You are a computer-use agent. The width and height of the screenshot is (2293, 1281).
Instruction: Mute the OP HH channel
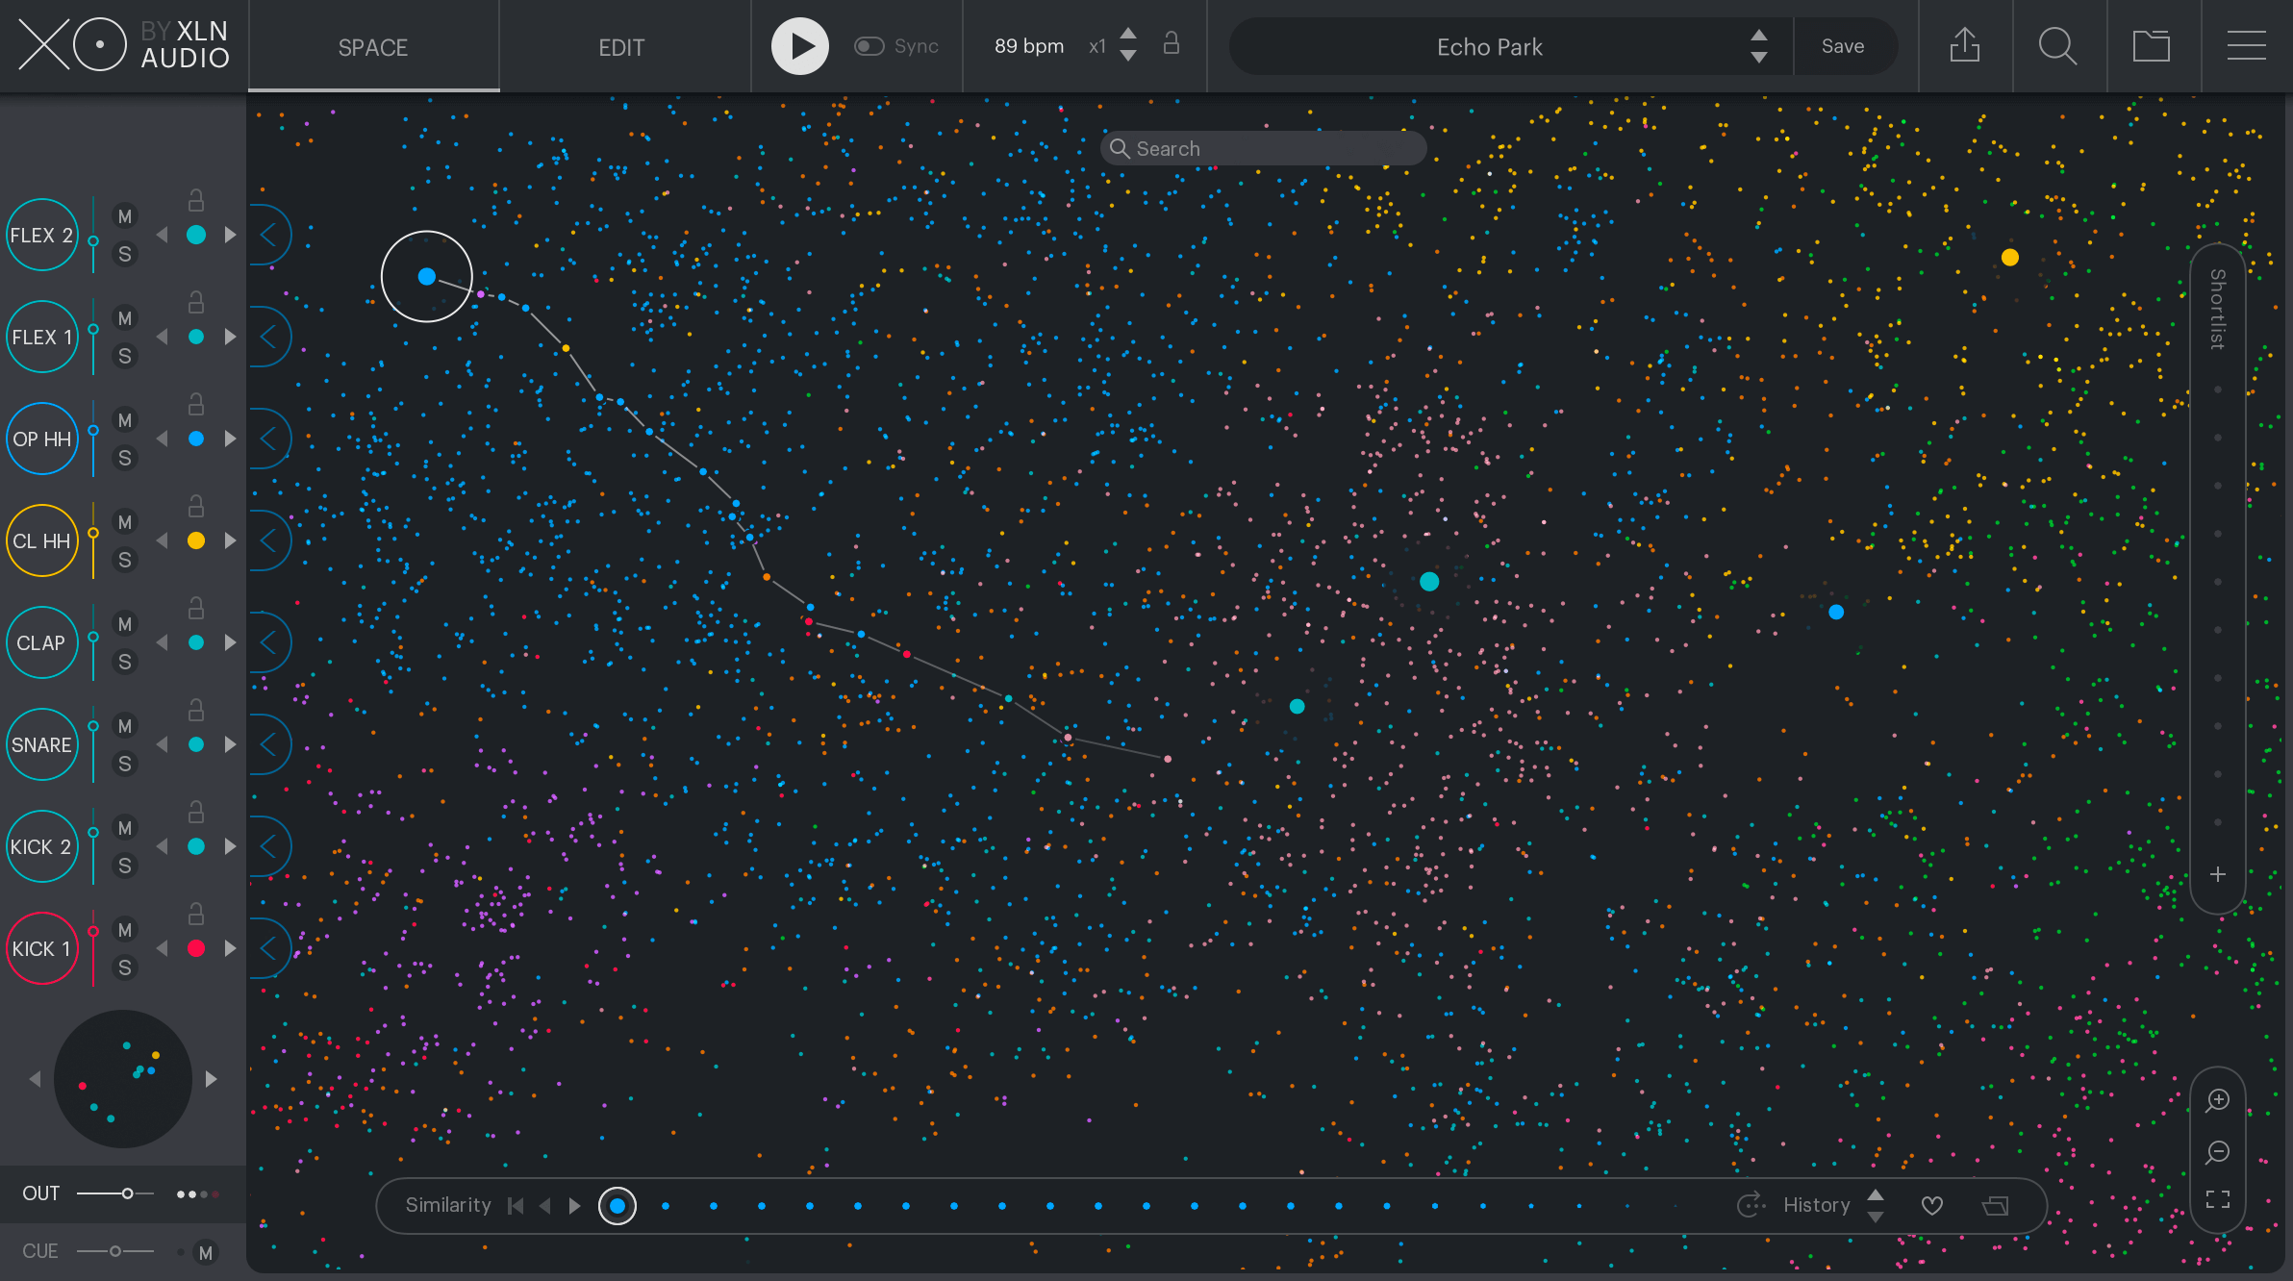125,420
